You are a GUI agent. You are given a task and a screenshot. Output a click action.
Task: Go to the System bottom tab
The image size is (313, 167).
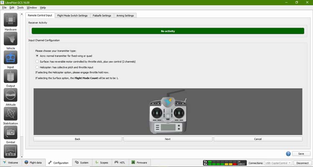(82, 162)
